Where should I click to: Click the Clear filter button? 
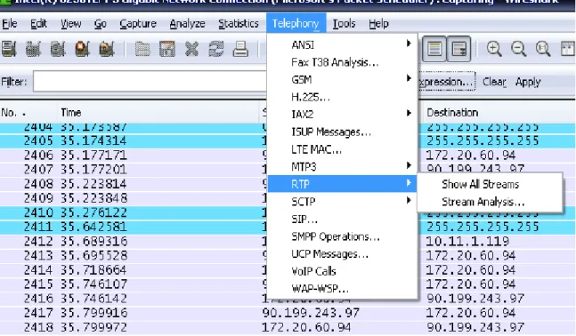[x=494, y=82]
